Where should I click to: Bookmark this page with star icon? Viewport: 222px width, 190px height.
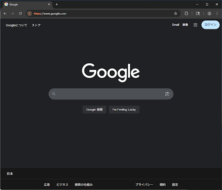click(176, 13)
